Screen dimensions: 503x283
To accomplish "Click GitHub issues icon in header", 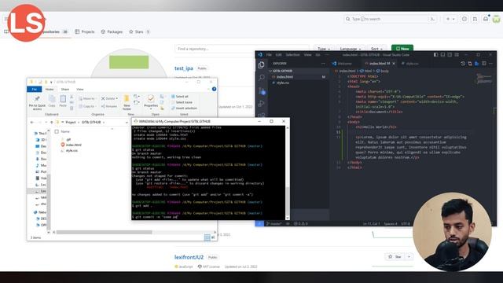I will coord(464,19).
